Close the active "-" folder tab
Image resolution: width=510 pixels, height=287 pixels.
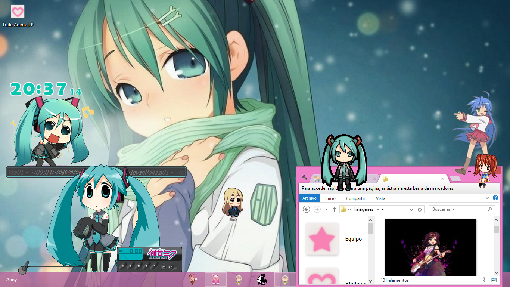pyautogui.click(x=443, y=179)
